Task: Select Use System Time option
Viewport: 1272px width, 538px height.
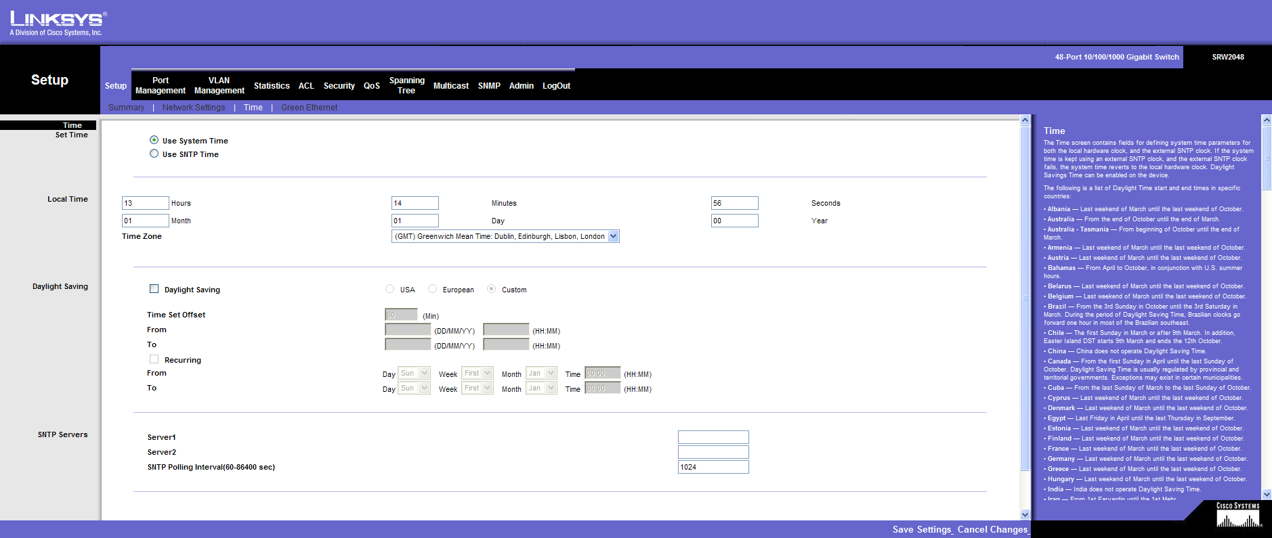Action: [x=154, y=140]
